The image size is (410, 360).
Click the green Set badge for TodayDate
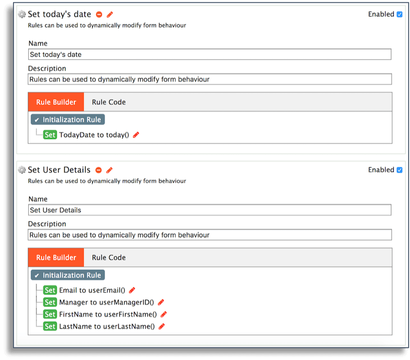pyautogui.click(x=50, y=135)
